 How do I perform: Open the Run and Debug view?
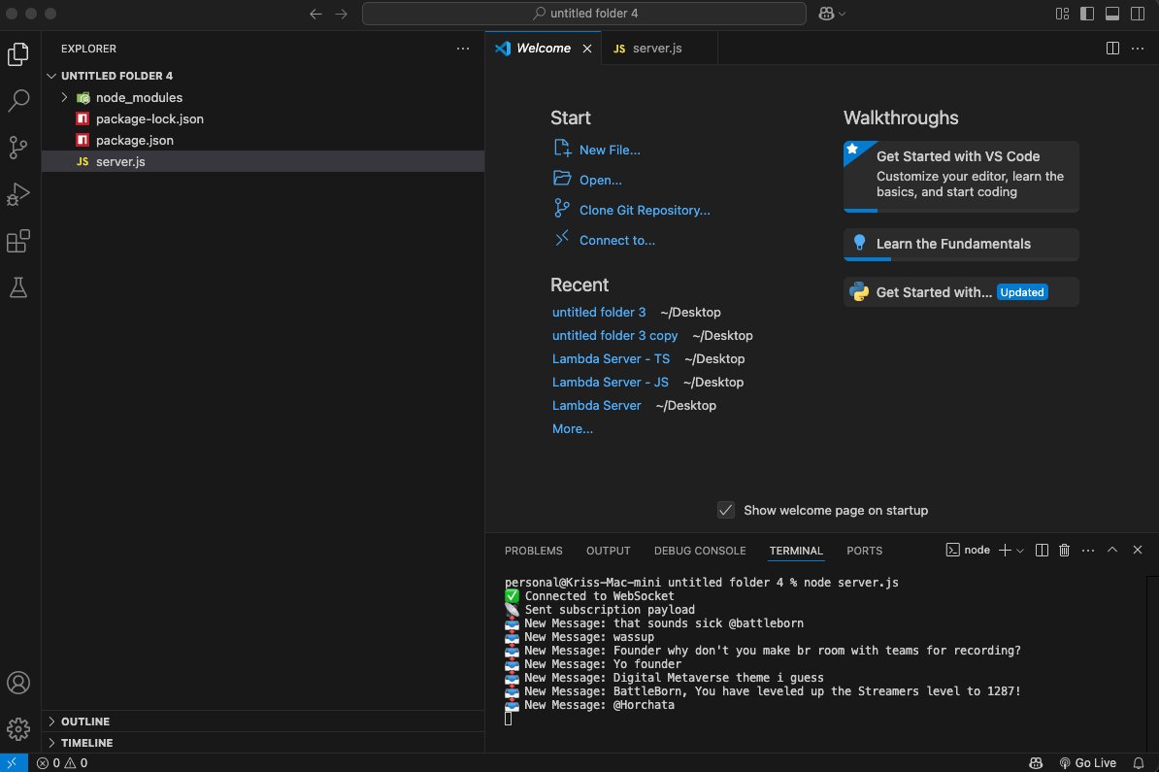[x=18, y=194]
